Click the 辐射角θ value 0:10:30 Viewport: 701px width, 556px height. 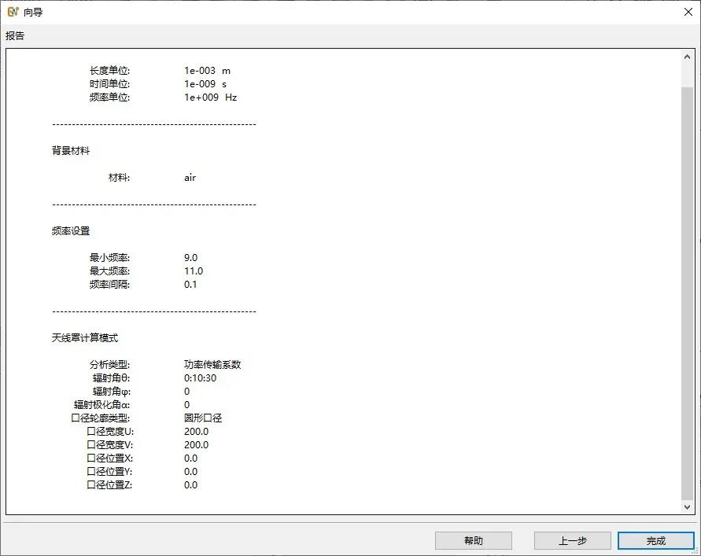[x=200, y=378]
